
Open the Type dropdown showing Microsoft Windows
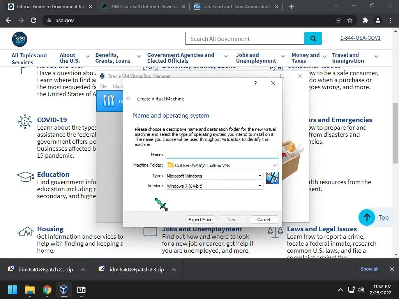pos(260,176)
